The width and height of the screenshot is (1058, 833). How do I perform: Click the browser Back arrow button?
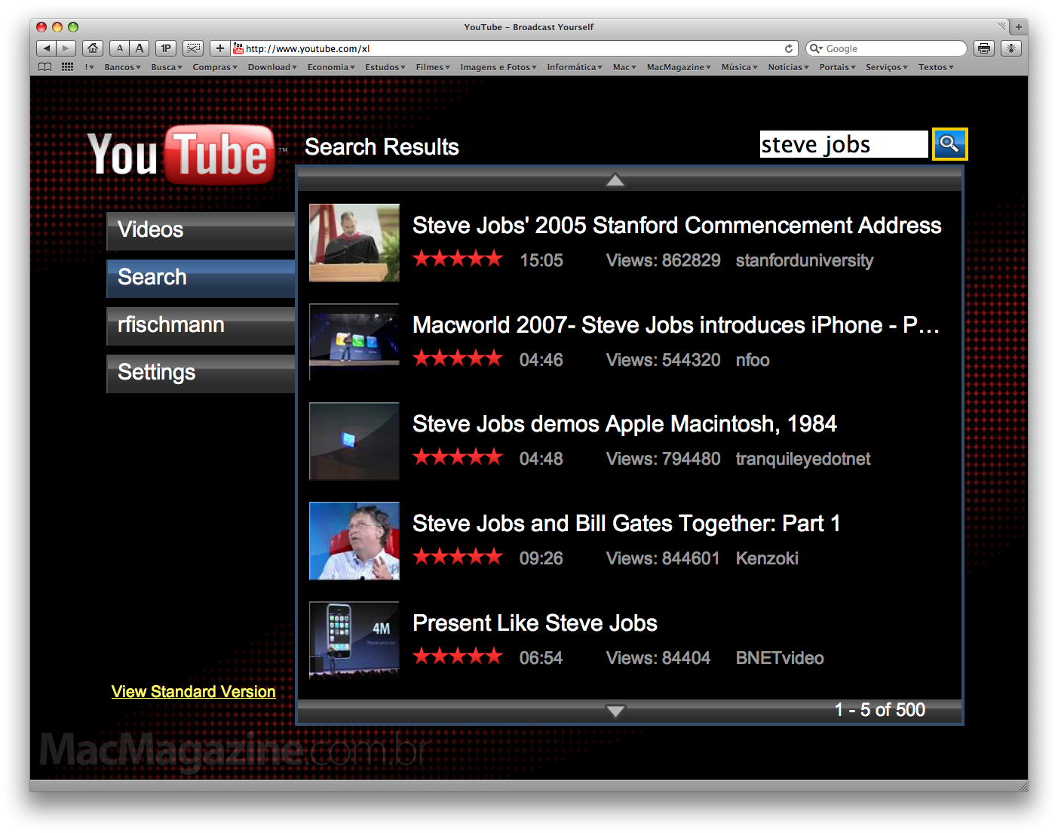pyautogui.click(x=47, y=48)
